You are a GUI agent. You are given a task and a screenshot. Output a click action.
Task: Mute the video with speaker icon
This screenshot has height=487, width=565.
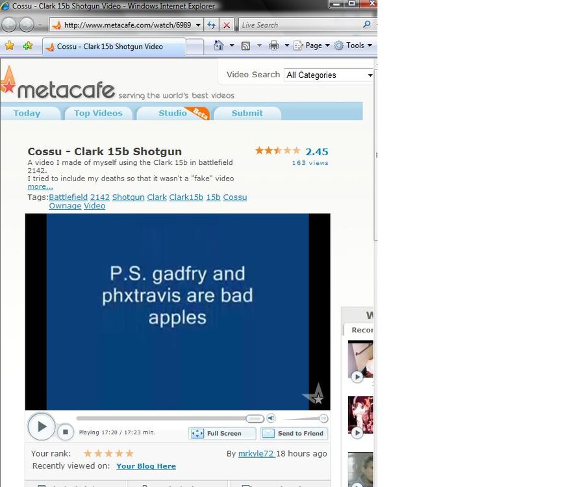(271, 418)
